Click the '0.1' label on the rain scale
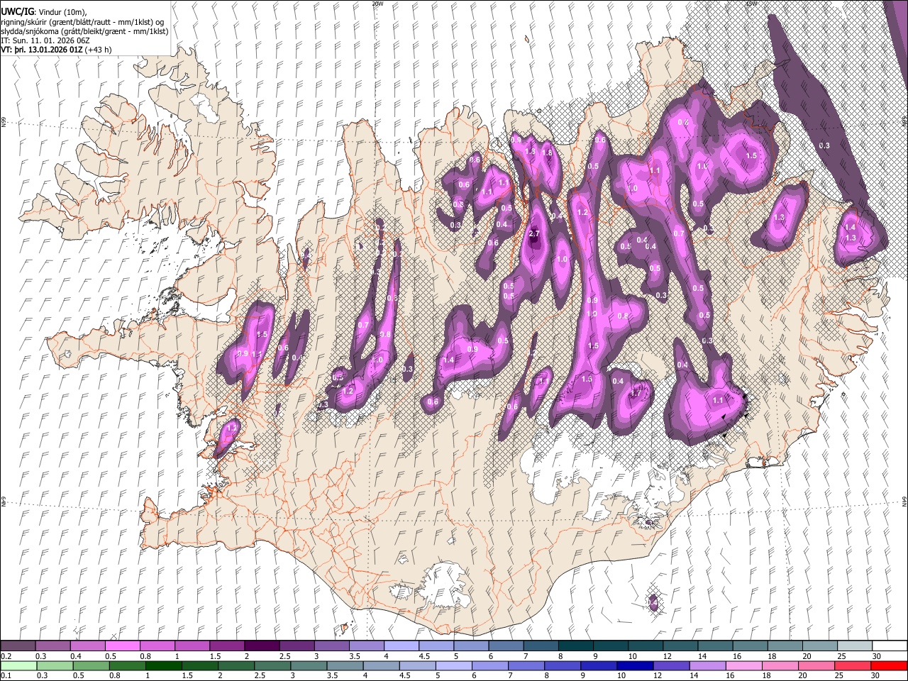 pos(6,676)
